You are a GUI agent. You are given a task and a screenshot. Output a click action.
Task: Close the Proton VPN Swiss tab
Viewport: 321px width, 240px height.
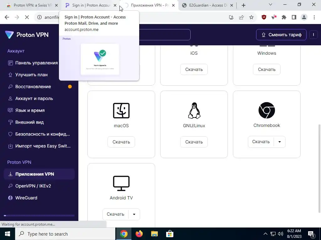click(x=56, y=5)
